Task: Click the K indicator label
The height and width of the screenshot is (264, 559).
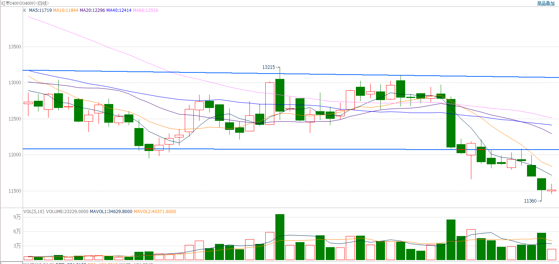Action: (x=25, y=10)
